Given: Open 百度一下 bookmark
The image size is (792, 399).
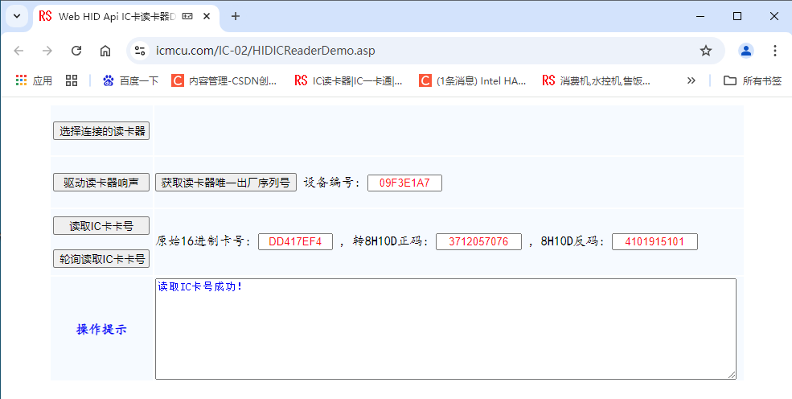Looking at the screenshot, I should point(130,80).
